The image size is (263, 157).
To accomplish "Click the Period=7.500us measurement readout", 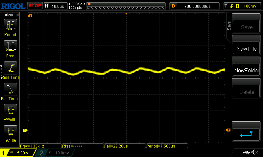I will [x=167, y=146].
